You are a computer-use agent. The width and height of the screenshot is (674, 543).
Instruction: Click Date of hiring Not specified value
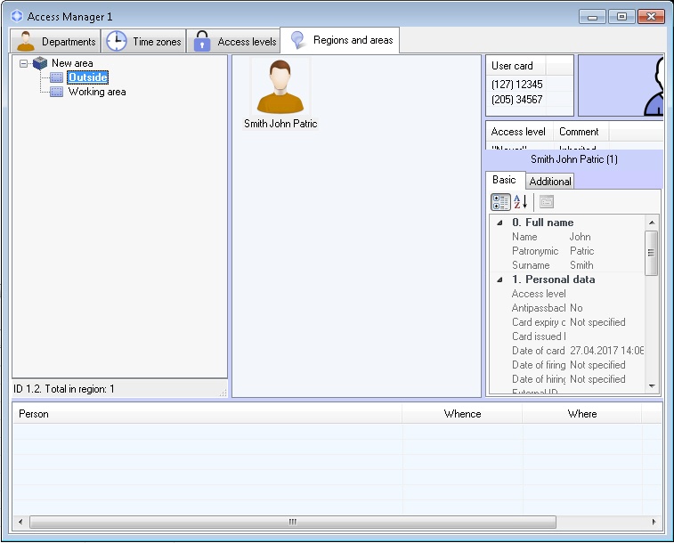[597, 379]
